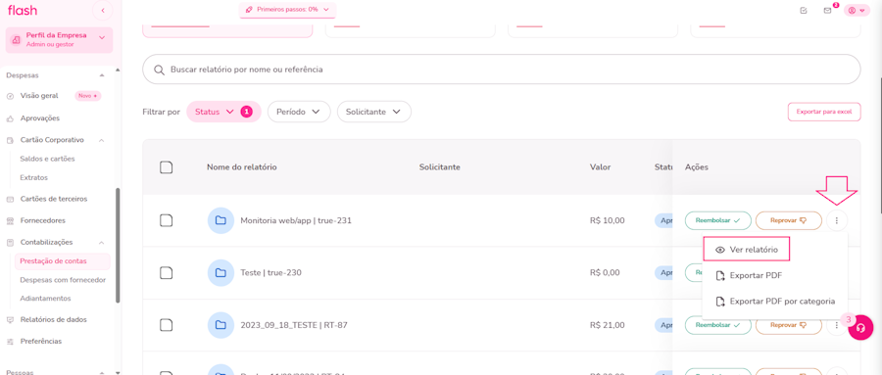
Task: Select Exportar PDF from the menu
Action: pyautogui.click(x=749, y=275)
